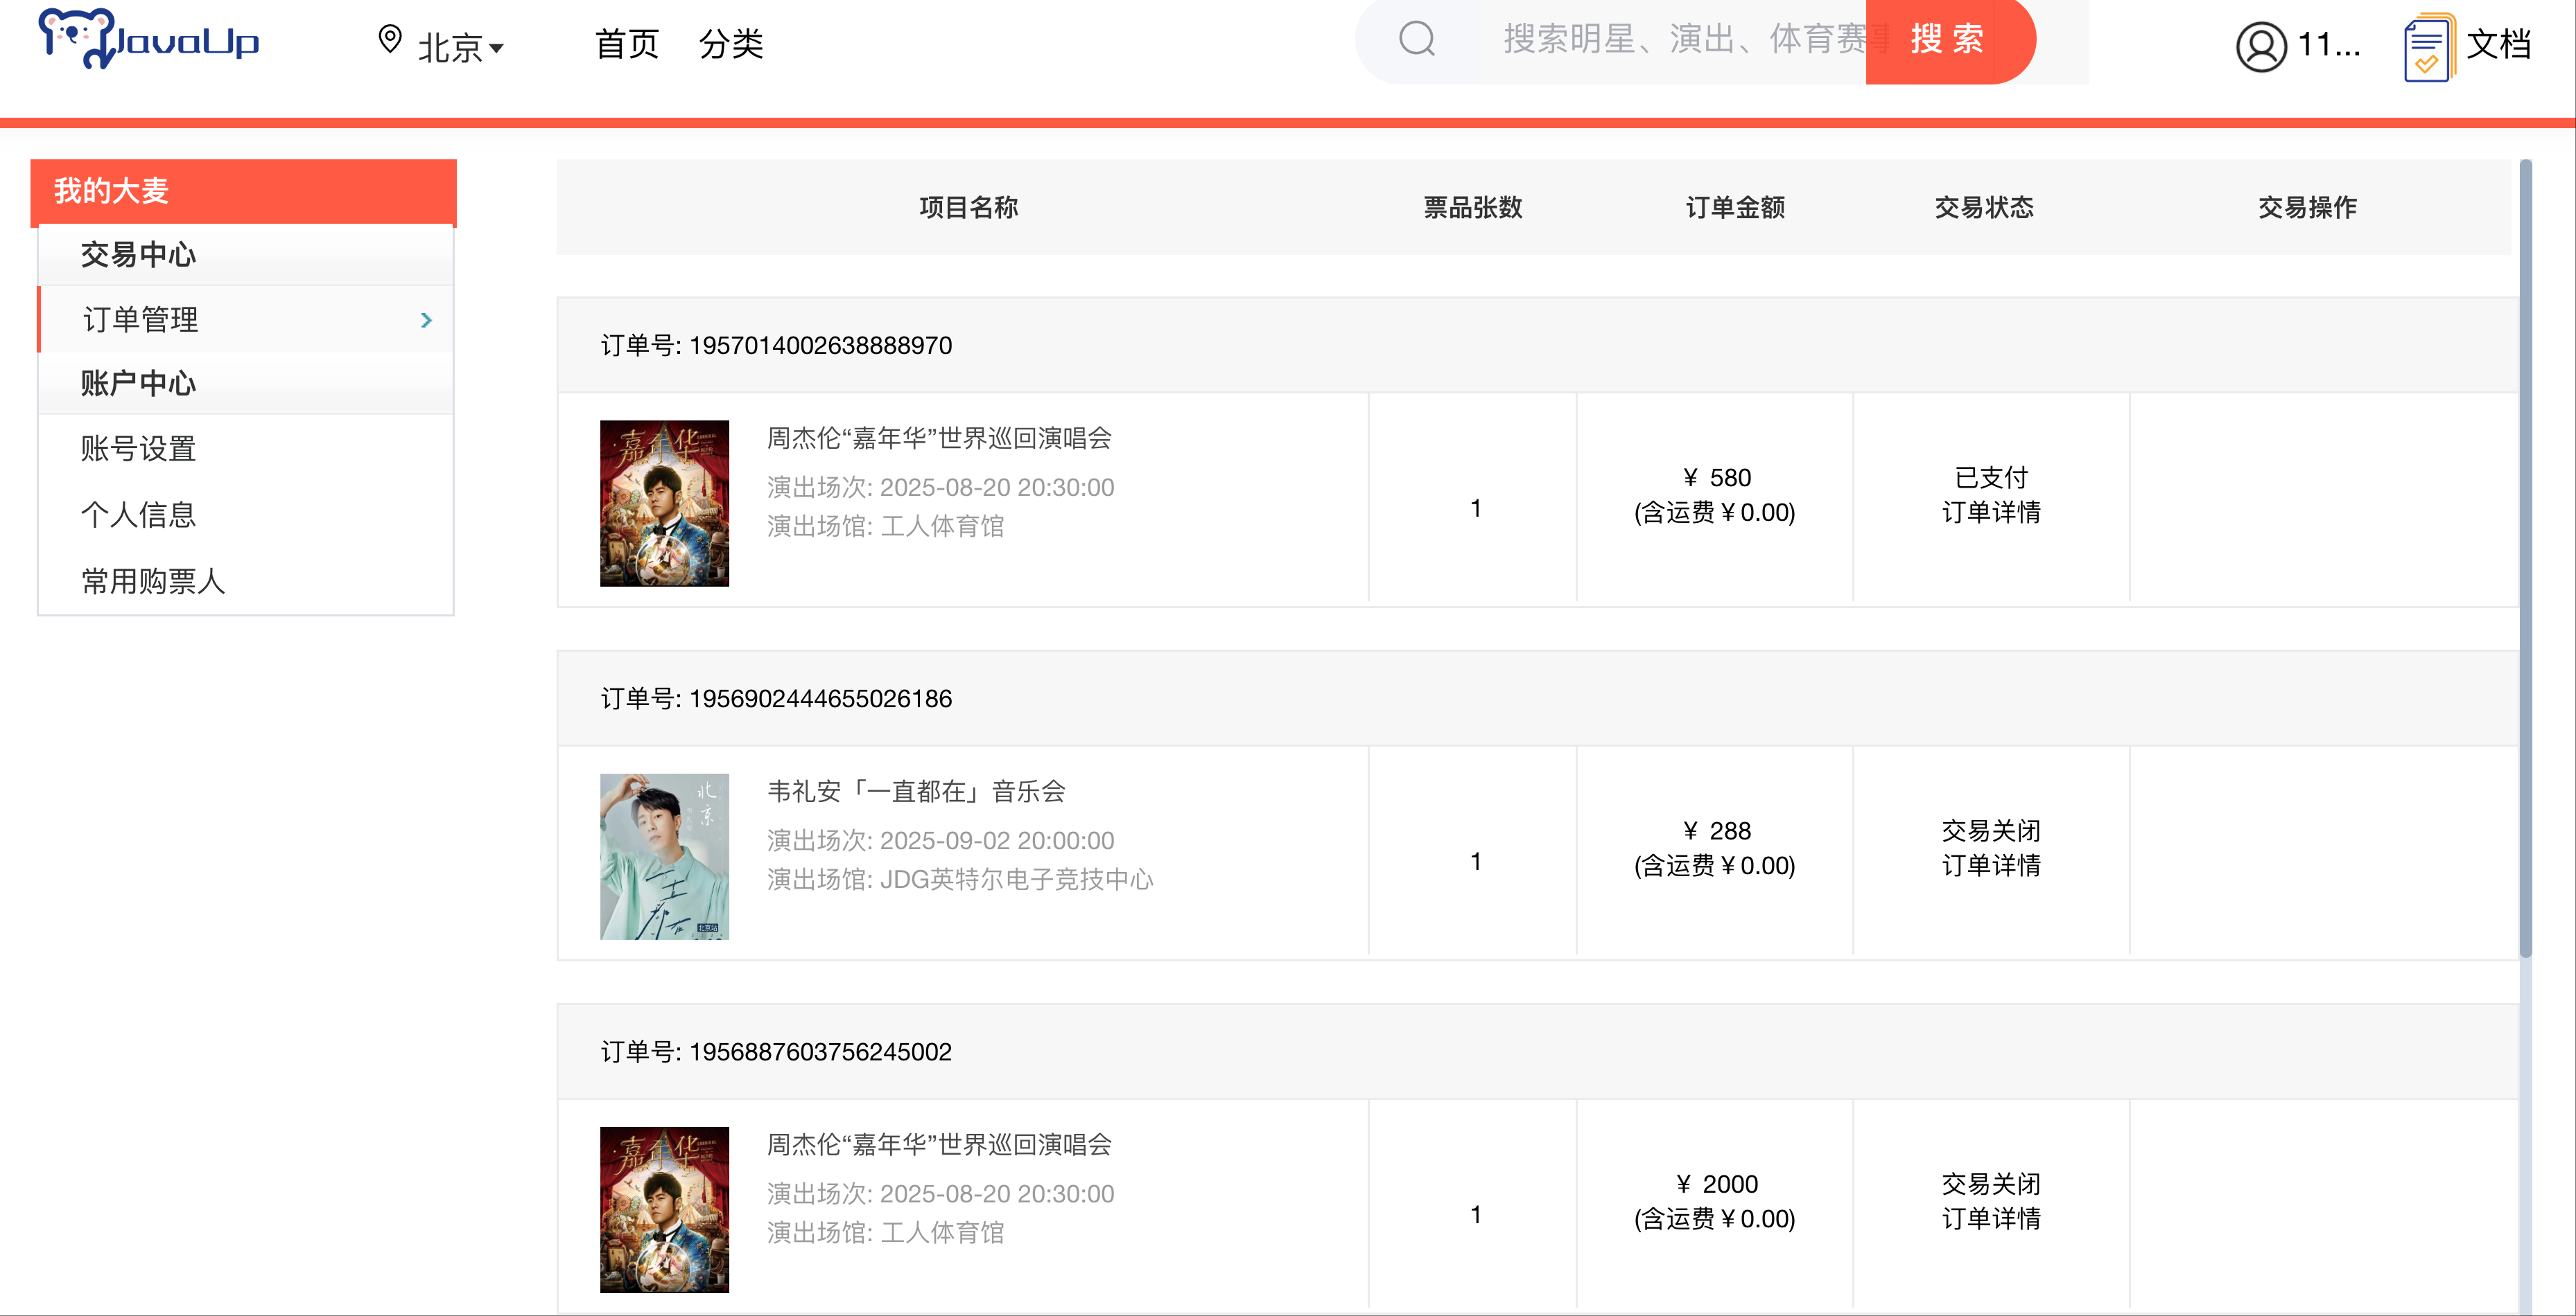This screenshot has width=2576, height=1316.
Task: View 订单详情 for the ¥2000 order
Action: pyautogui.click(x=1990, y=1219)
